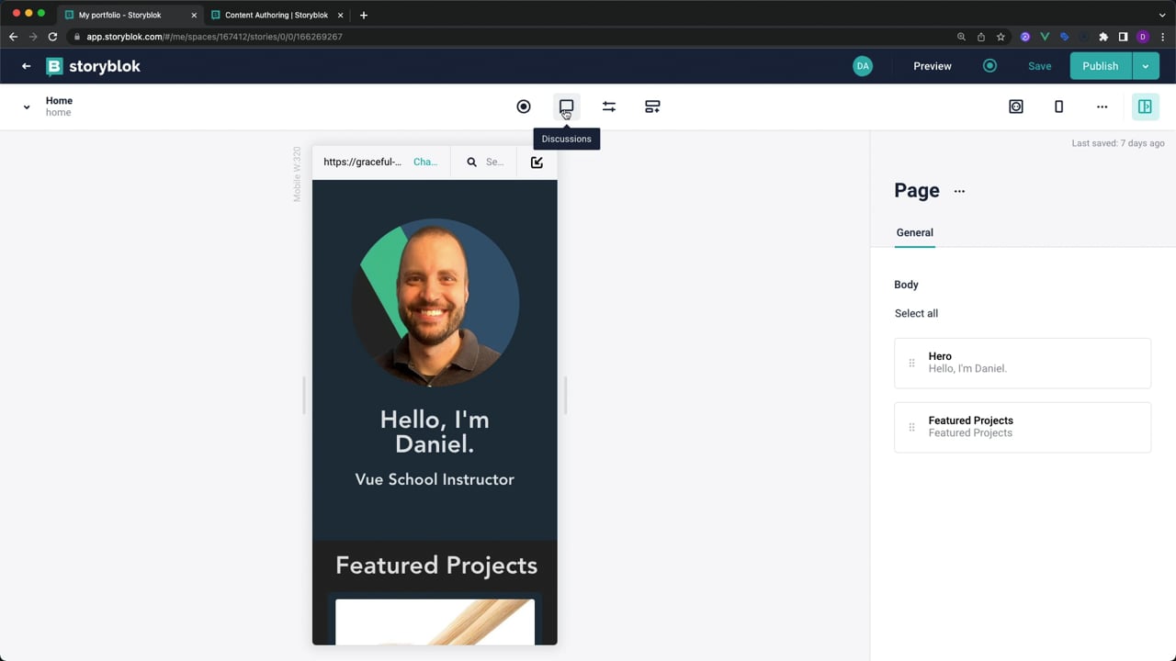Go back with the Storyblok arrow

(x=26, y=66)
